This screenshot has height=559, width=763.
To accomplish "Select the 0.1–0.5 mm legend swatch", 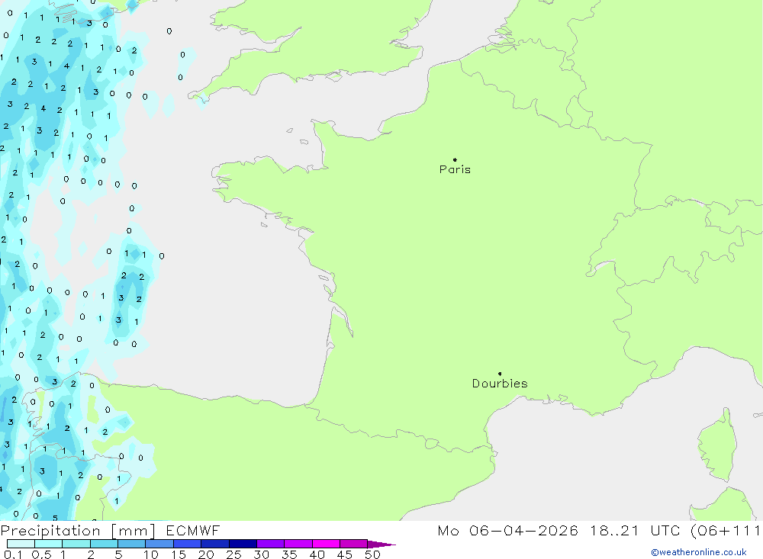I will 21,544.
